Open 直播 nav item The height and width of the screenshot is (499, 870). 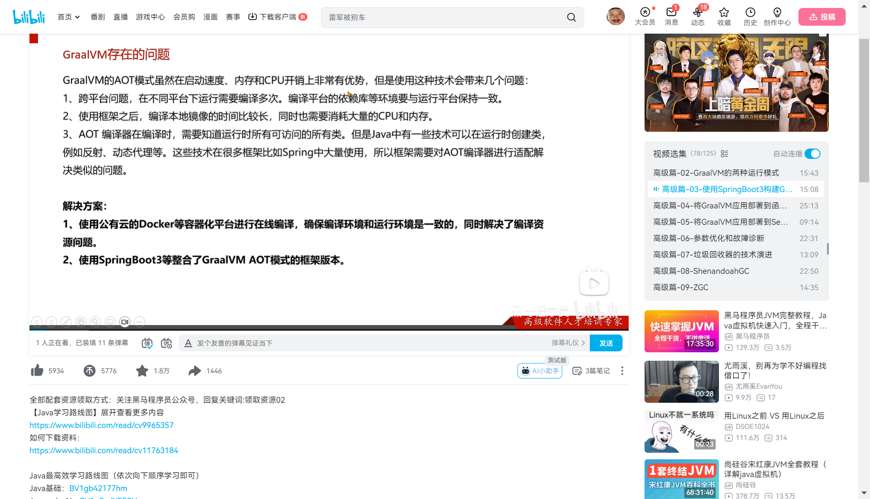[121, 17]
